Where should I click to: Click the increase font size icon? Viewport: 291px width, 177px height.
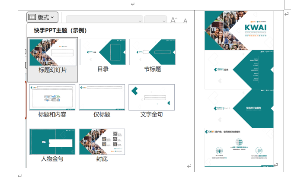174,20
